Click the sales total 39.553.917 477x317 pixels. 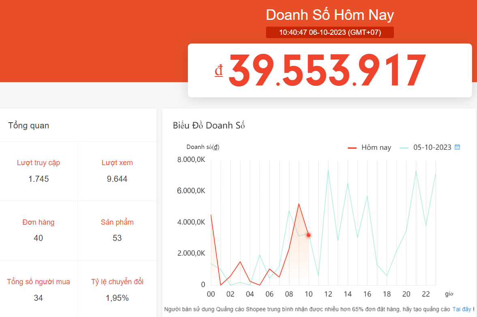point(327,70)
